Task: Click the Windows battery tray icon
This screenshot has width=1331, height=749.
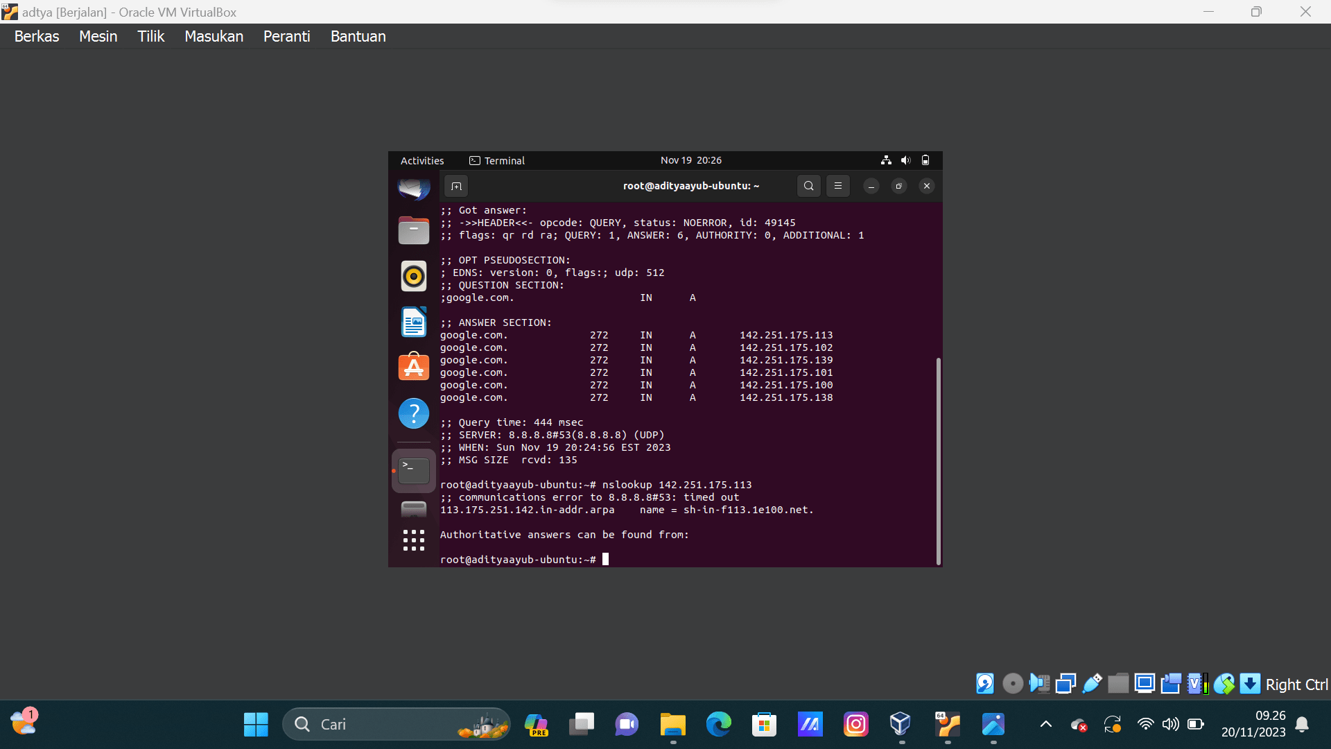Action: pos(1196,725)
